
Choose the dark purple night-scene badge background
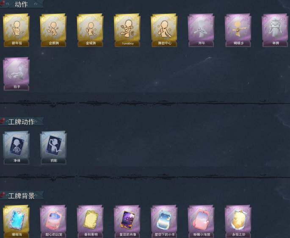pos(127,221)
